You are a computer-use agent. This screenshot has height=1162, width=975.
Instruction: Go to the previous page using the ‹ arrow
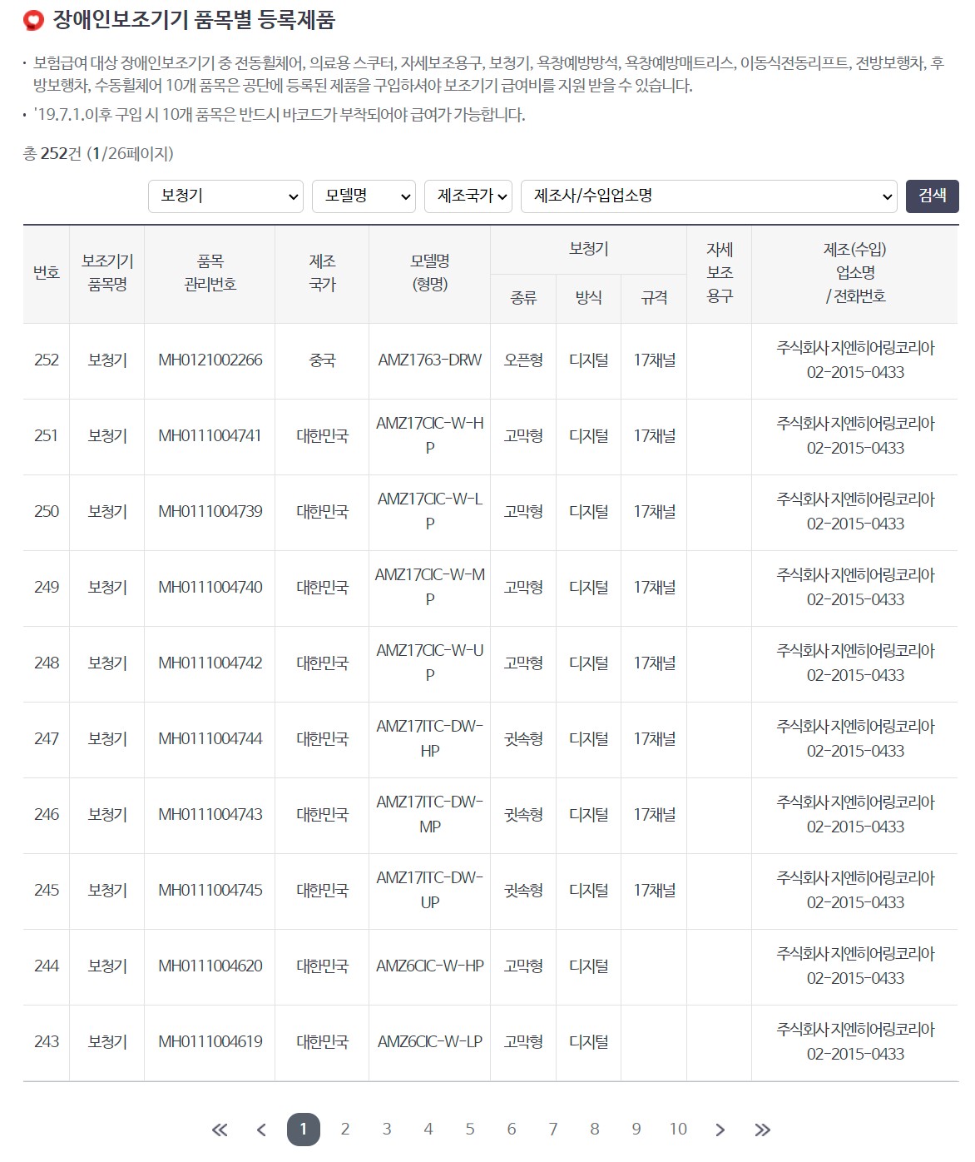pos(262,1128)
